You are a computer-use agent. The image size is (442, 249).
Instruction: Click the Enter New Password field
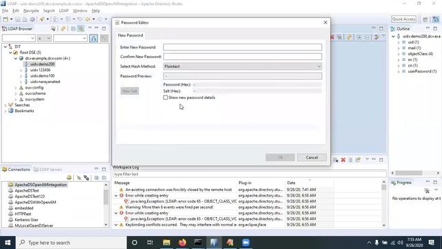point(242,47)
